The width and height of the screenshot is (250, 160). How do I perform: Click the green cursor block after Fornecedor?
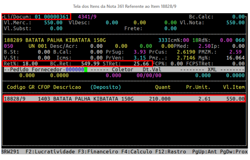pyautogui.click(x=85, y=69)
